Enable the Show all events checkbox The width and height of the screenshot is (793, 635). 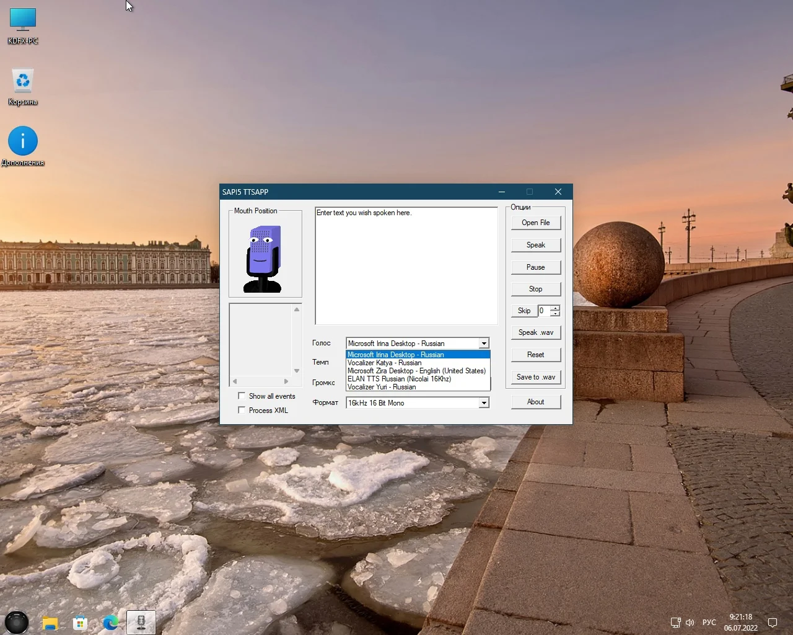(242, 396)
